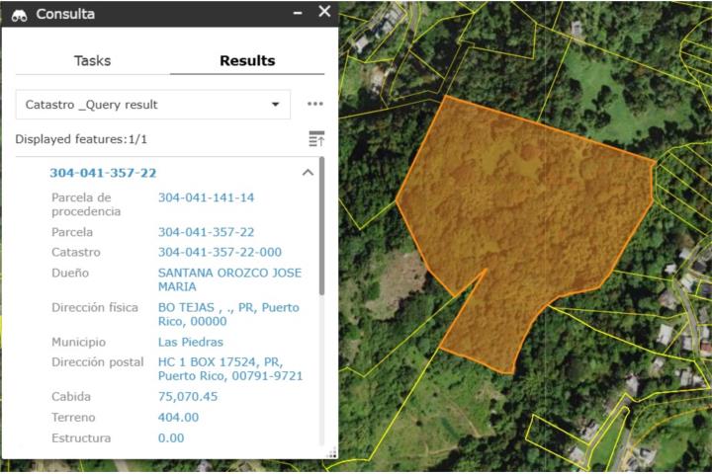Click the results sort/expand list icon
This screenshot has height=474, width=712.
tap(316, 139)
